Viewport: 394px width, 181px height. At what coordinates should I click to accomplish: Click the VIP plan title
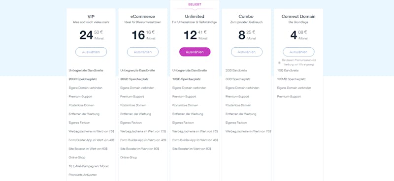click(91, 17)
